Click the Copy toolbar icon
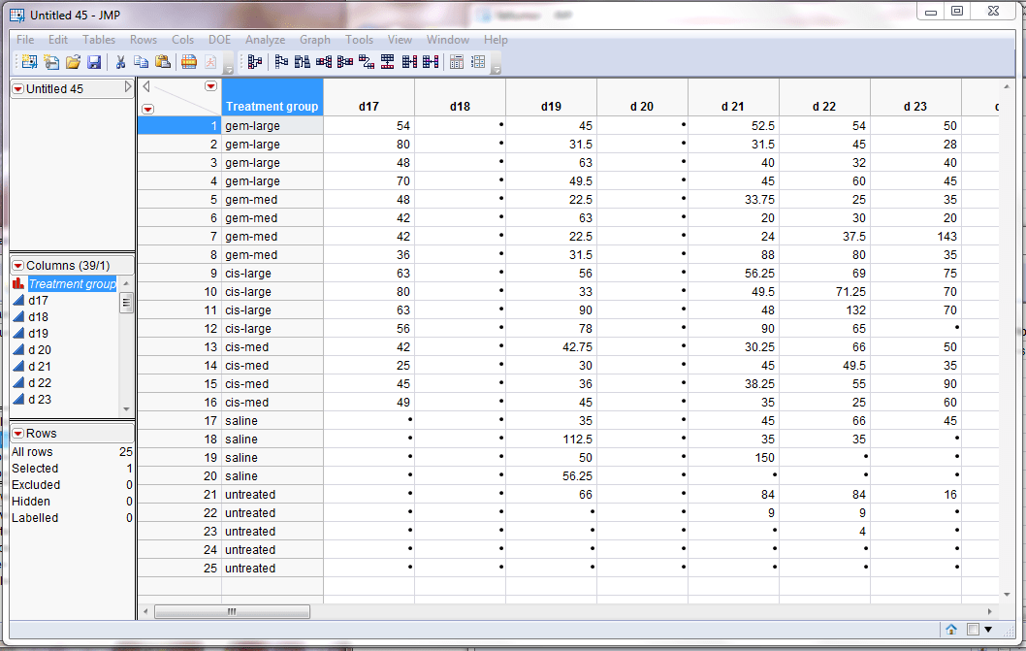The width and height of the screenshot is (1026, 651). point(141,61)
